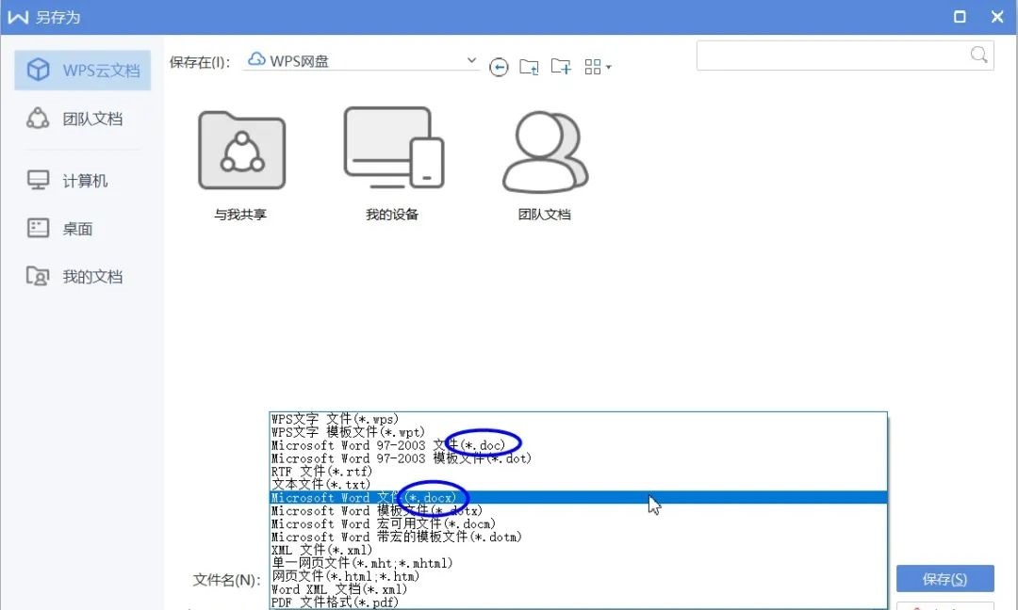Select PDF 文件格式(*.pdf) option
Screen dimensions: 1018x610
click(x=578, y=602)
